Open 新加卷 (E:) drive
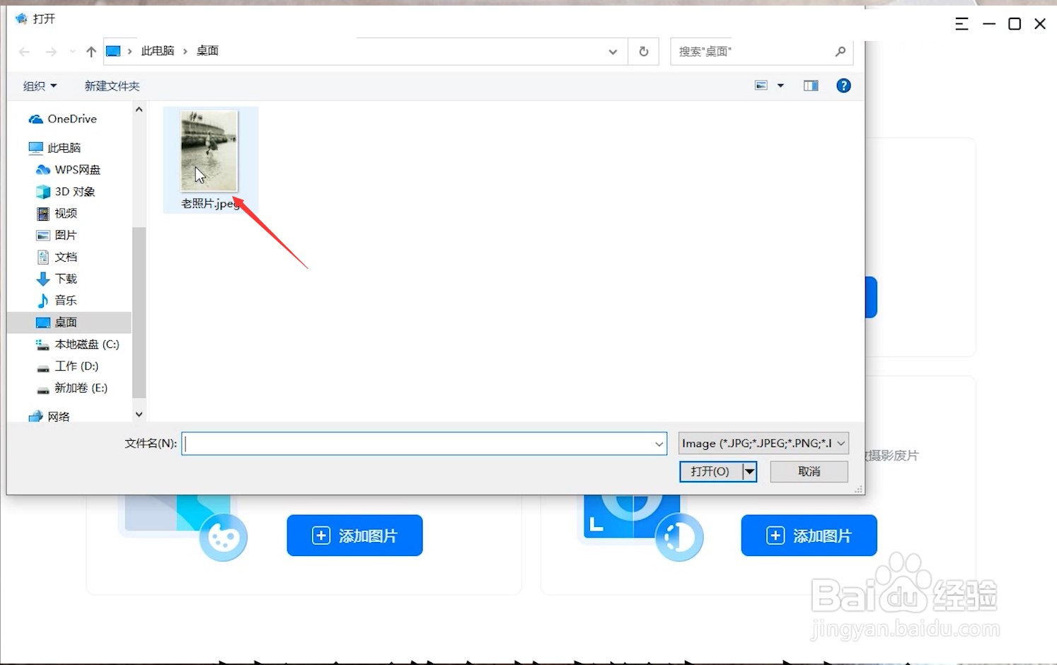Viewport: 1057px width, 665px height. [72, 388]
